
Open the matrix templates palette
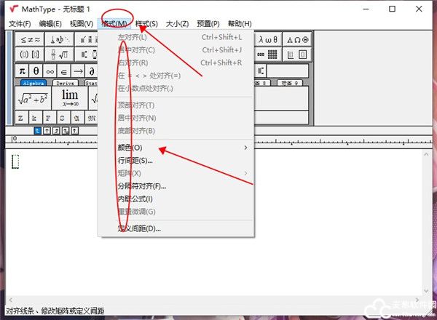pos(269,55)
